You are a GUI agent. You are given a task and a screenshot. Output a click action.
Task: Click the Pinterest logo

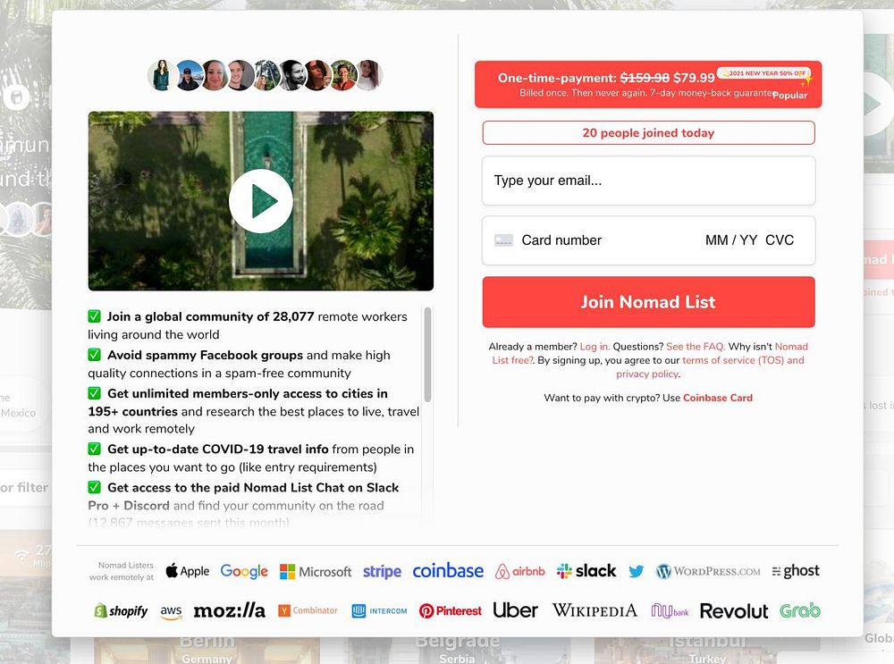451,611
